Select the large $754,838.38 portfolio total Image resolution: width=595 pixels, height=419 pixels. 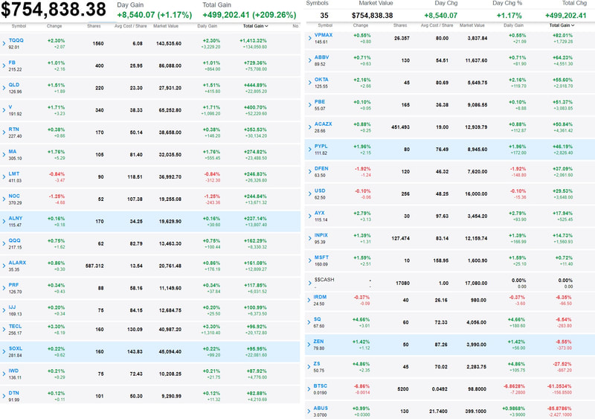[x=54, y=10]
